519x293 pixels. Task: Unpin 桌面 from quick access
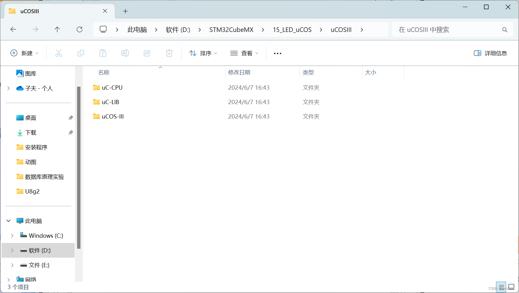71,118
